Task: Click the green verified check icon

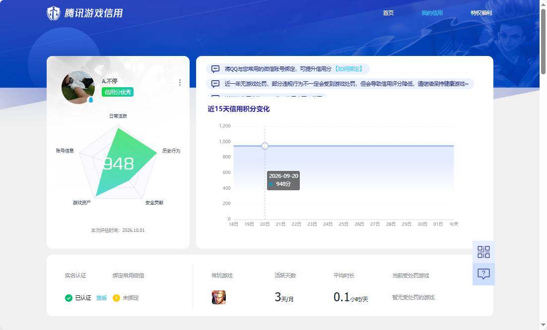Action: [x=68, y=298]
